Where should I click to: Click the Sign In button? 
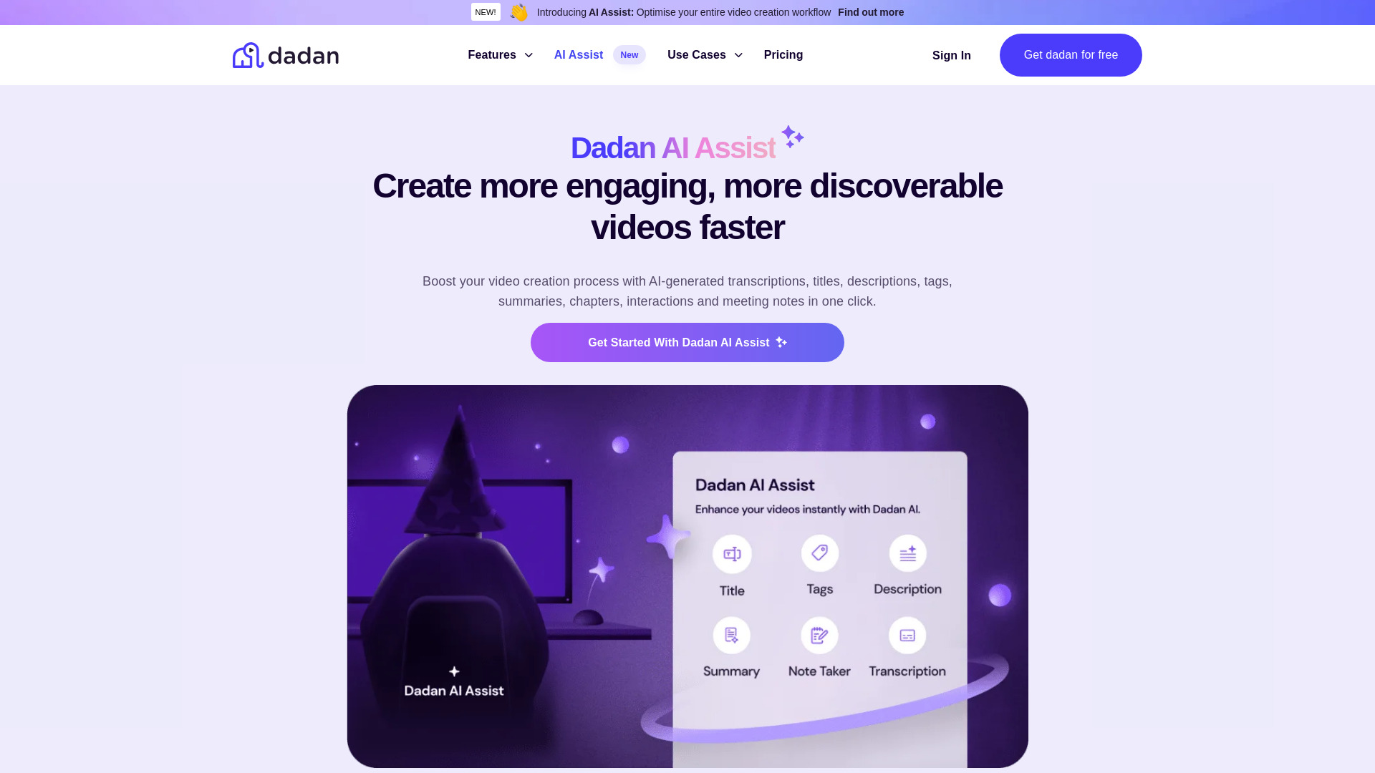pyautogui.click(x=951, y=54)
